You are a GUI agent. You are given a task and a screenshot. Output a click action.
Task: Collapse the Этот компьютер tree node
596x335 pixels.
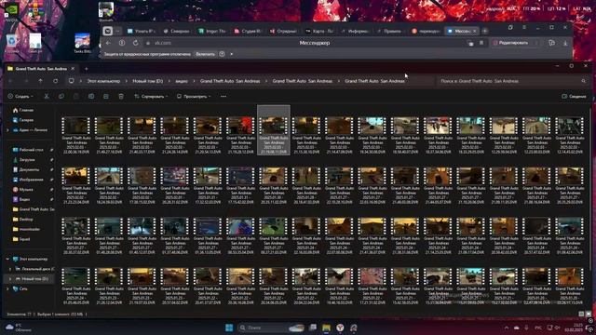coord(7,259)
